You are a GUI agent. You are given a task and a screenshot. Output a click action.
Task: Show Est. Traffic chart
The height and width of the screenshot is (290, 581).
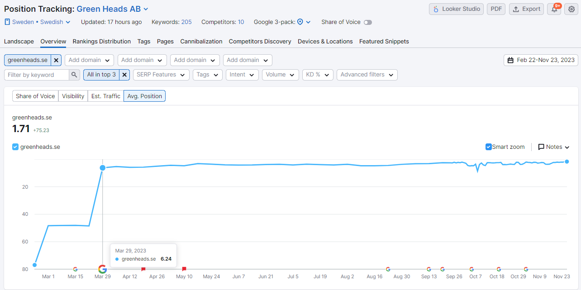coord(105,96)
